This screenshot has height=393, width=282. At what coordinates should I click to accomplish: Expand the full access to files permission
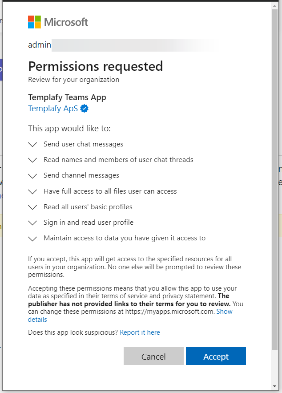pos(32,191)
